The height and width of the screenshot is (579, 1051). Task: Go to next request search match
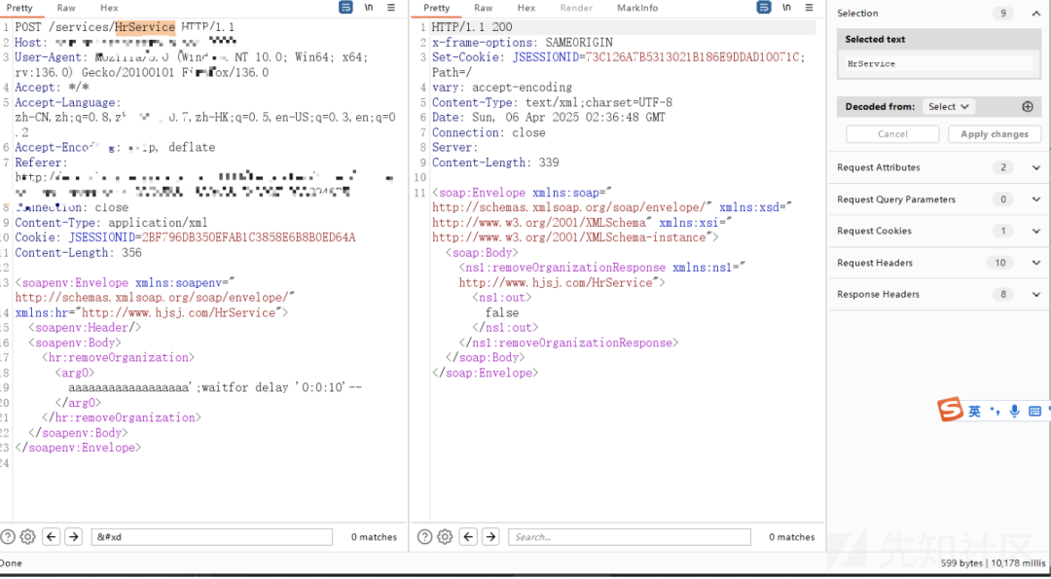[x=73, y=537]
